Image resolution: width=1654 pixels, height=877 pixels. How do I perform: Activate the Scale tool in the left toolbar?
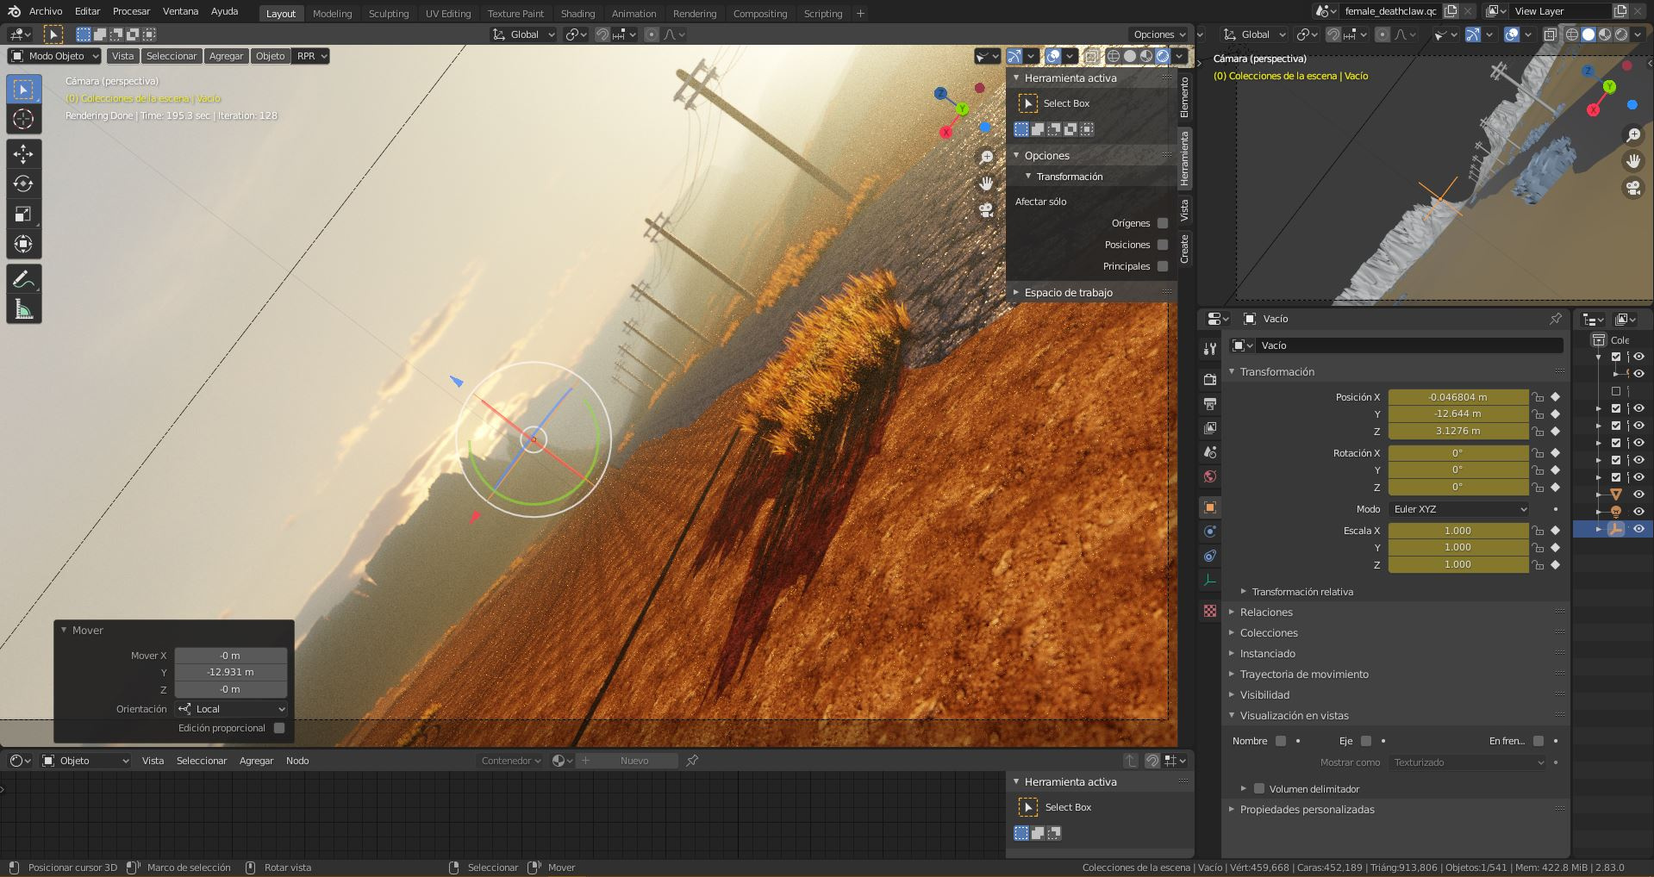(23, 215)
